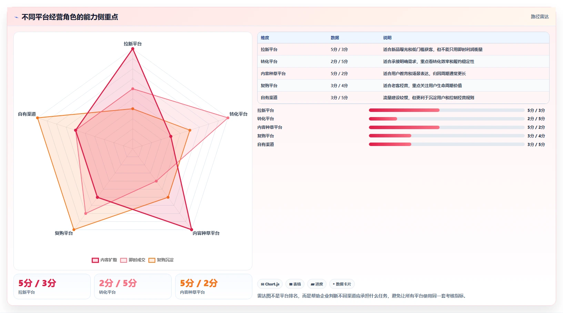Image resolution: width=563 pixels, height=313 pixels.
Task: Open the 拉新平台 5分 / 3分 summary card
Action: pyautogui.click(x=52, y=286)
